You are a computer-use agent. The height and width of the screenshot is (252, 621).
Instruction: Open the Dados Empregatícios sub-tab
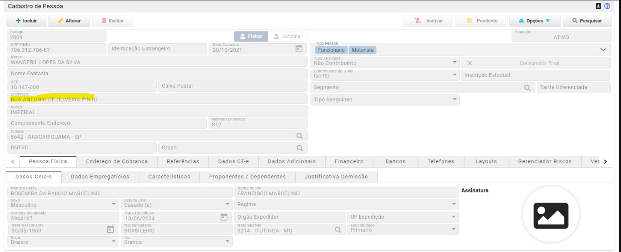pos(100,177)
